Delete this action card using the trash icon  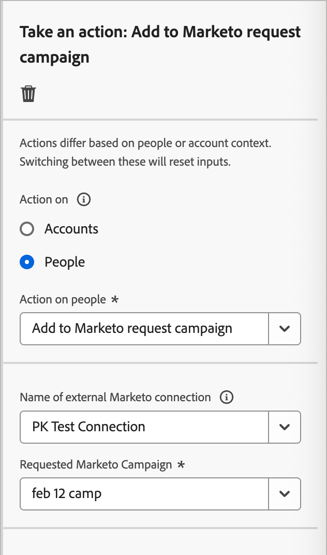pos(29,94)
